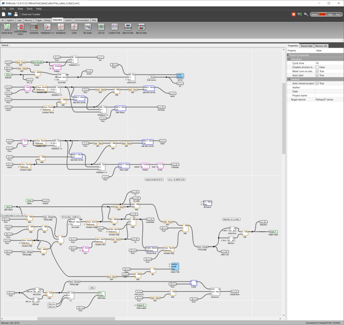Click the Save project icon
Screen dimensions: 344x325
tap(16, 14)
